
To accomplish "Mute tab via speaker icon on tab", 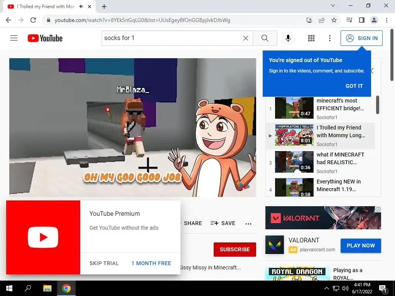I will click(81, 7).
